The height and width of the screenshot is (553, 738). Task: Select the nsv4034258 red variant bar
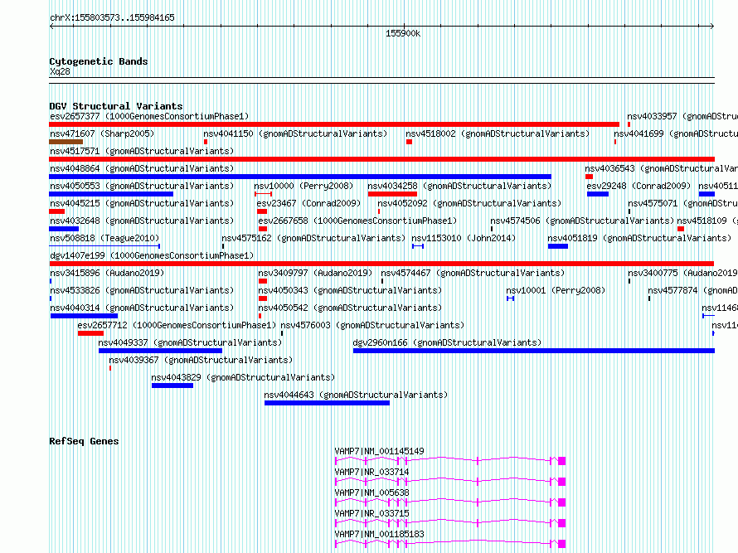click(392, 194)
